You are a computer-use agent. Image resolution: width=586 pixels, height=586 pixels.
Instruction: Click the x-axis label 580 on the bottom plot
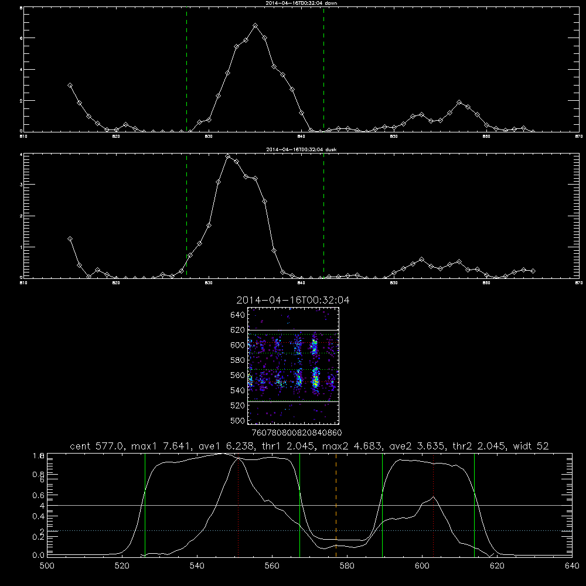click(x=347, y=566)
